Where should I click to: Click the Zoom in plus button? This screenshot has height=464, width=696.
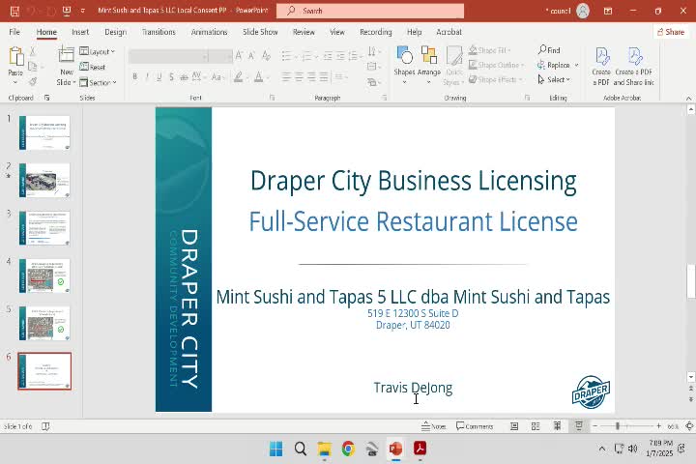pos(658,426)
